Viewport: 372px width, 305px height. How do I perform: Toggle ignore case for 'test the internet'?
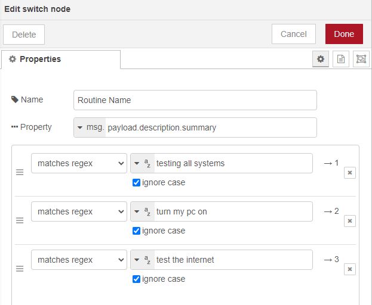tap(136, 279)
